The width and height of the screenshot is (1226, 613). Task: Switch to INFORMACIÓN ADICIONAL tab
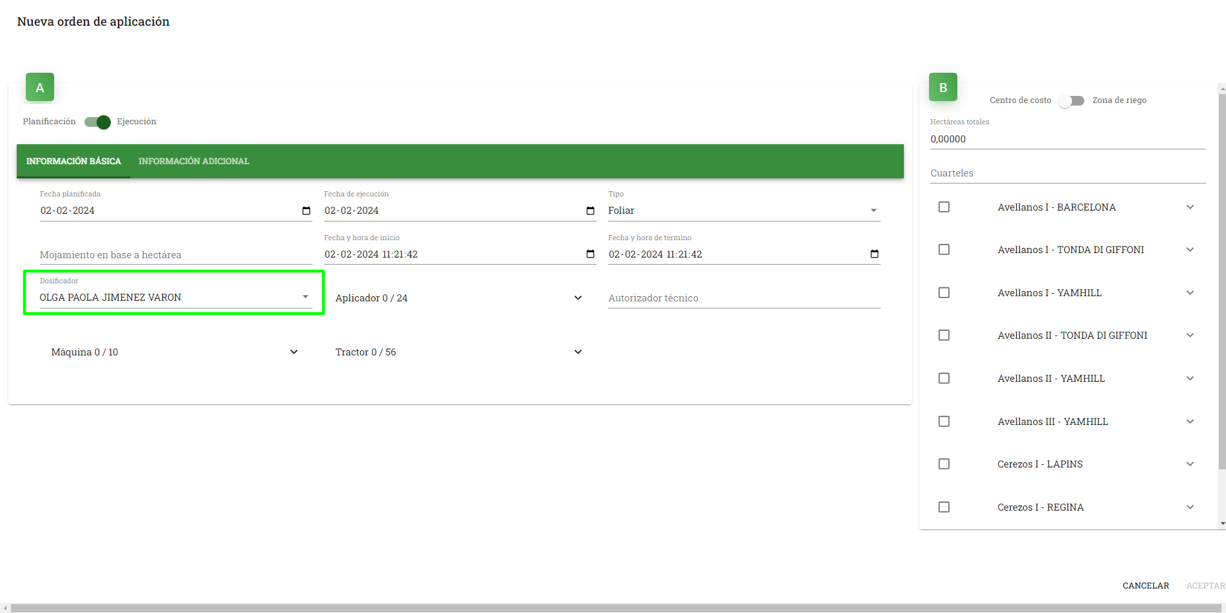point(194,161)
